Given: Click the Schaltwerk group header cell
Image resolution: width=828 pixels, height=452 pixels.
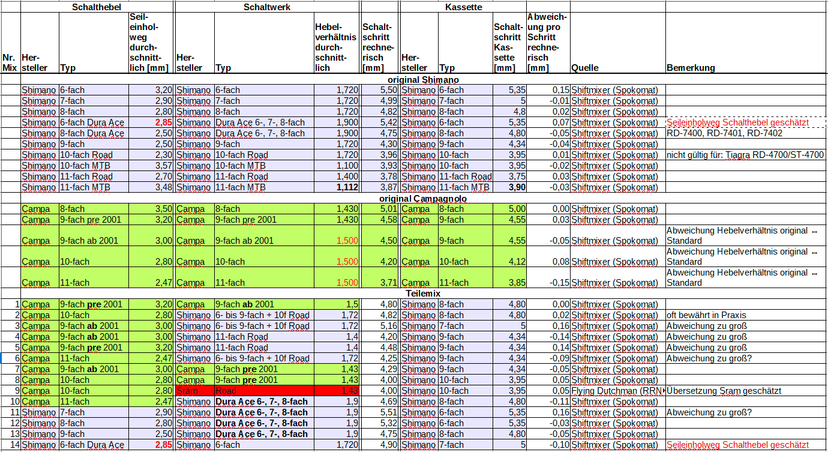Looking at the screenshot, I should (x=267, y=7).
